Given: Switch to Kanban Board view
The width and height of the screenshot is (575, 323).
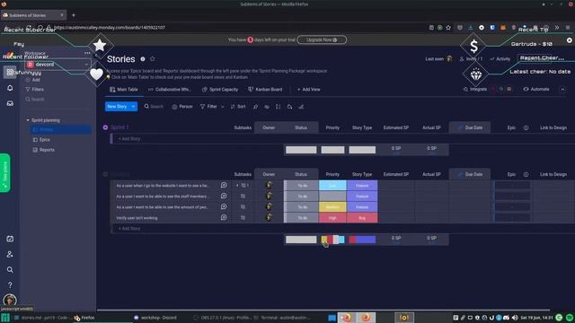Looking at the screenshot, I should [x=265, y=90].
